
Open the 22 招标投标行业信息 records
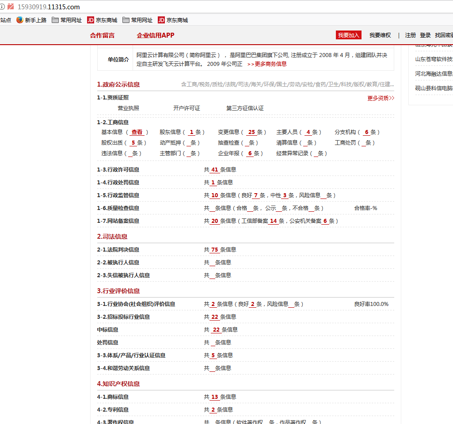[215, 317]
